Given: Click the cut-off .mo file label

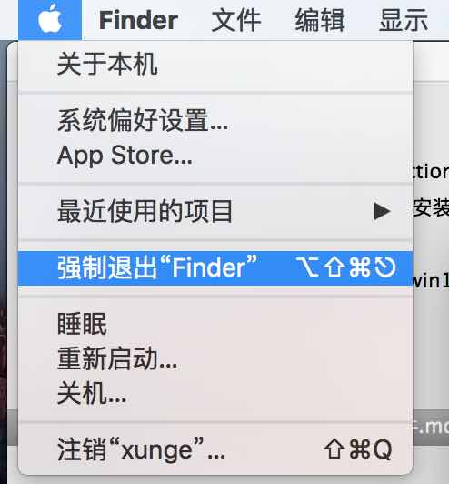Looking at the screenshot, I should (431, 428).
